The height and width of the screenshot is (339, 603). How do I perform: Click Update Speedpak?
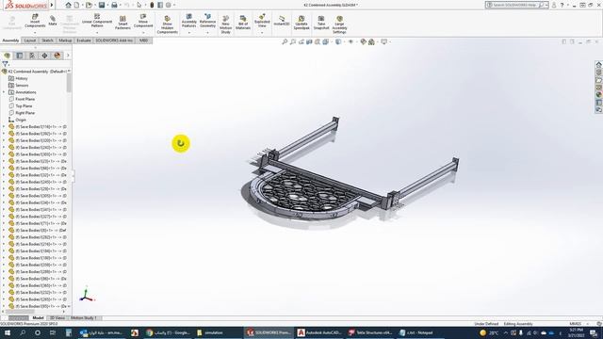point(301,23)
